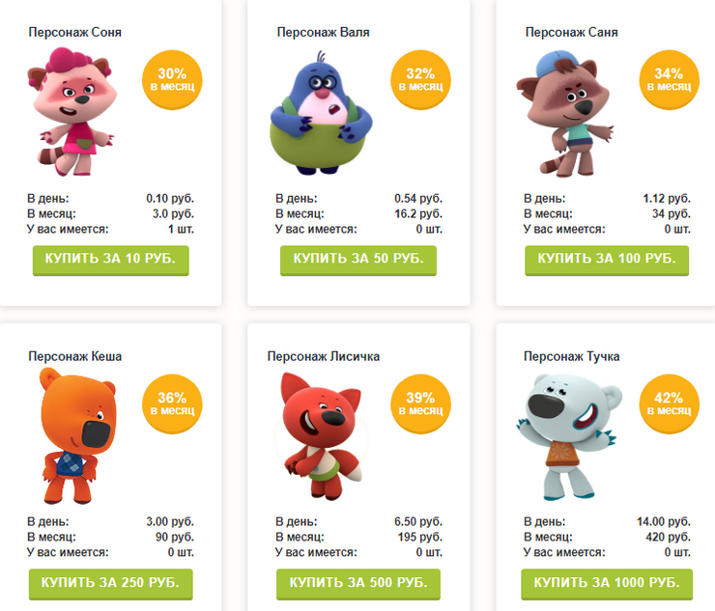
Task: Click the orange bear Кеша character image
Action: (x=78, y=436)
